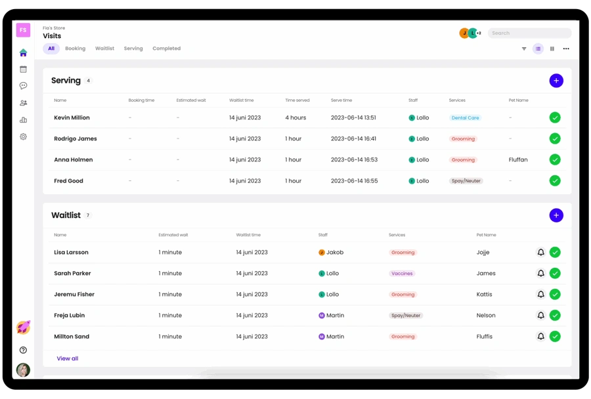This screenshot has height=399, width=591.
Task: Click the Waitlist section heading
Action: [66, 215]
